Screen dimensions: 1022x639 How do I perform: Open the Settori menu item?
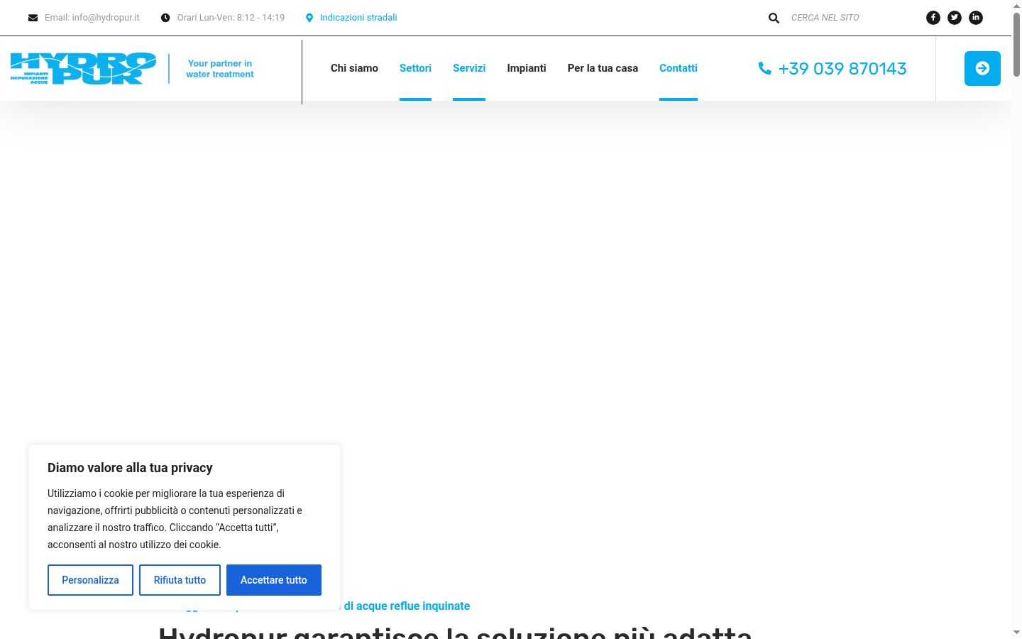415,68
